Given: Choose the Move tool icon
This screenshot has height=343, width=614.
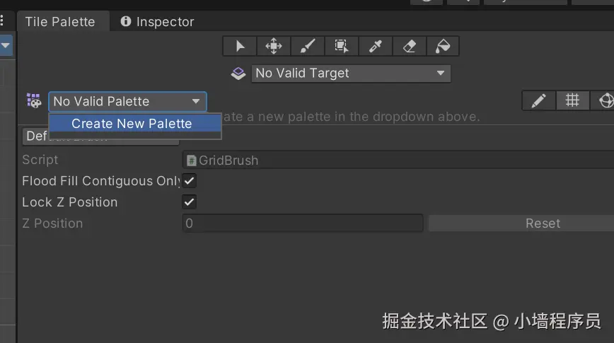Looking at the screenshot, I should [x=274, y=47].
